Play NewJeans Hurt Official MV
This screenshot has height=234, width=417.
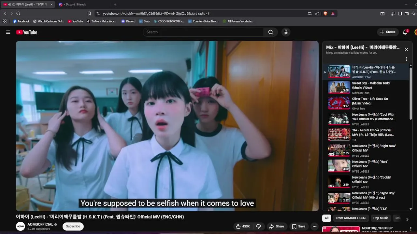366,166
